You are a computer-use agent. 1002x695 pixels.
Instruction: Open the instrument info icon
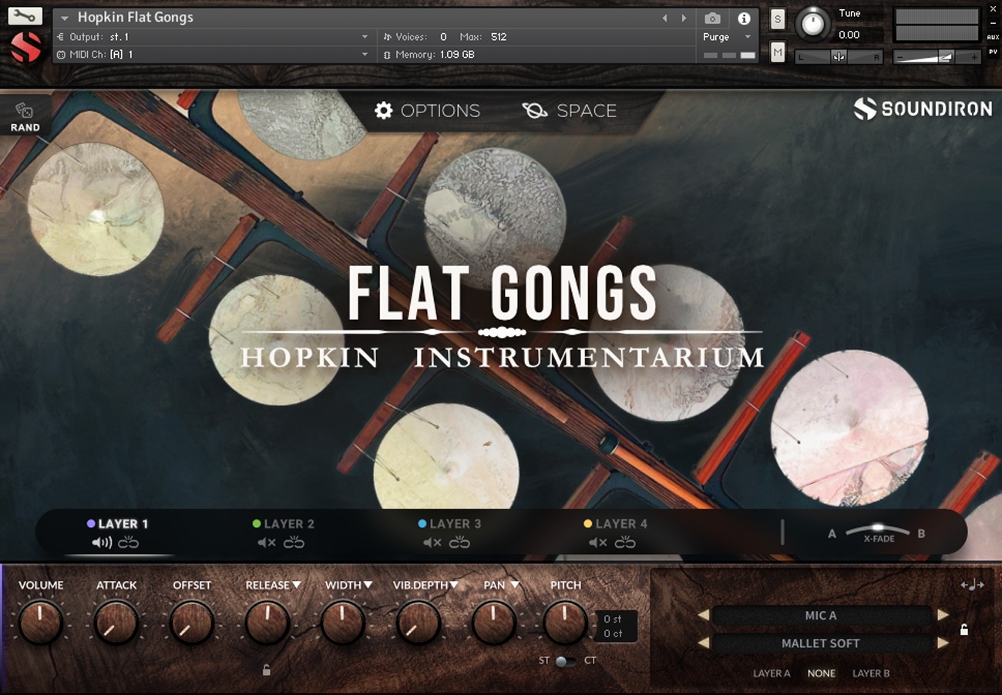pyautogui.click(x=744, y=18)
